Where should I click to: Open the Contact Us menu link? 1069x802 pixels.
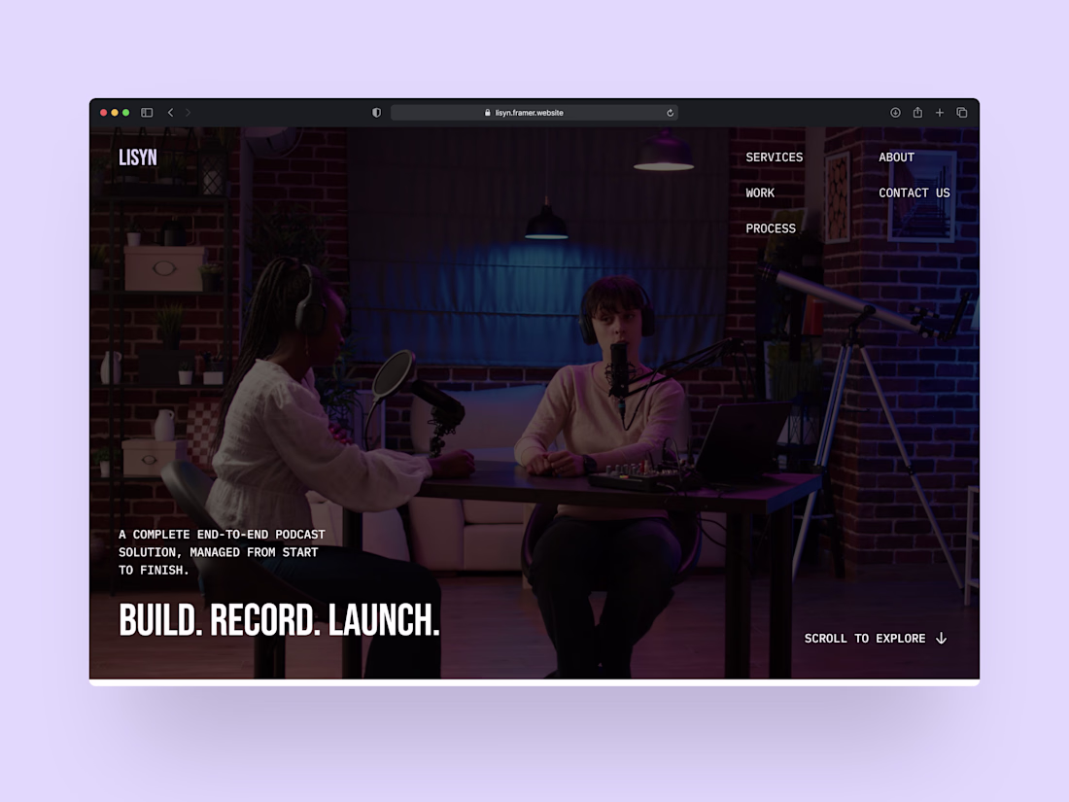(x=914, y=193)
